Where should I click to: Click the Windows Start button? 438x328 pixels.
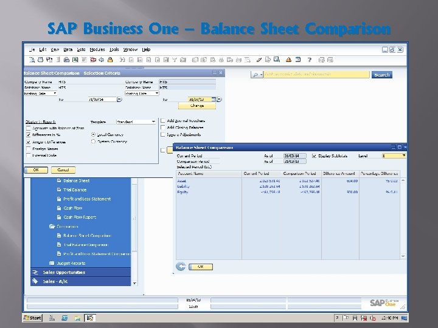pyautogui.click(x=33, y=318)
